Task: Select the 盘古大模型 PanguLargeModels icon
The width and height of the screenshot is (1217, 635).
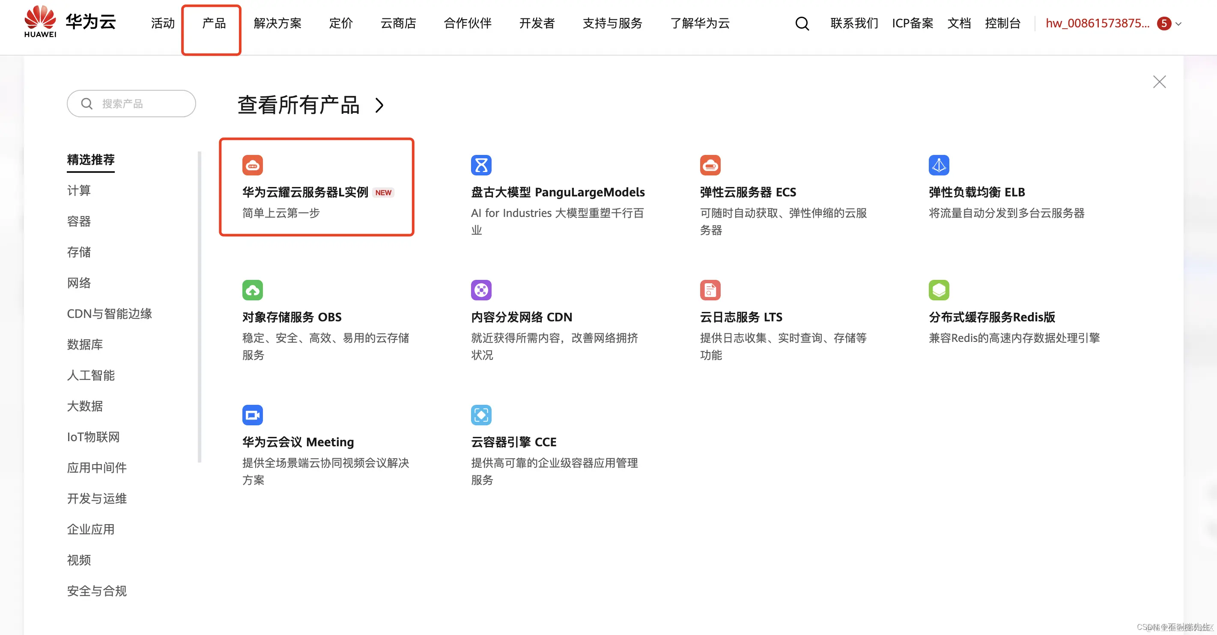Action: click(x=481, y=165)
